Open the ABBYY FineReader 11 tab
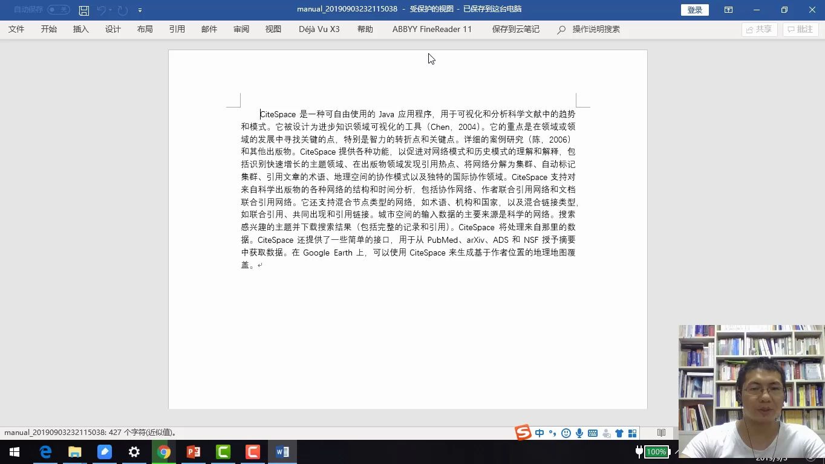The height and width of the screenshot is (464, 825). [432, 28]
